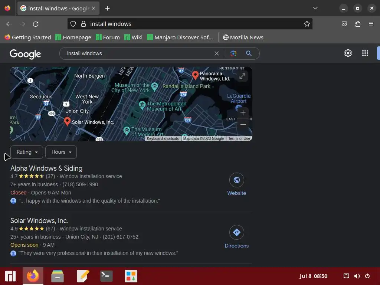This screenshot has width=380, height=285.
Task: Open the software installer taskbar icon
Action: tap(131, 276)
